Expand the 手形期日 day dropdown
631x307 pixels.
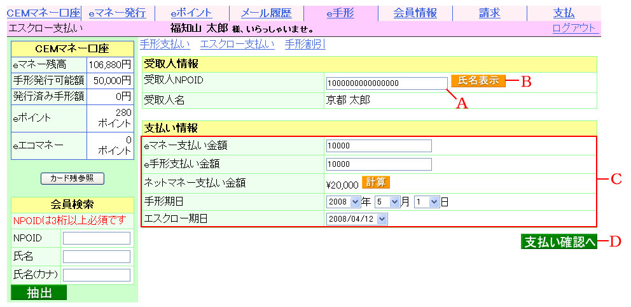coord(426,201)
